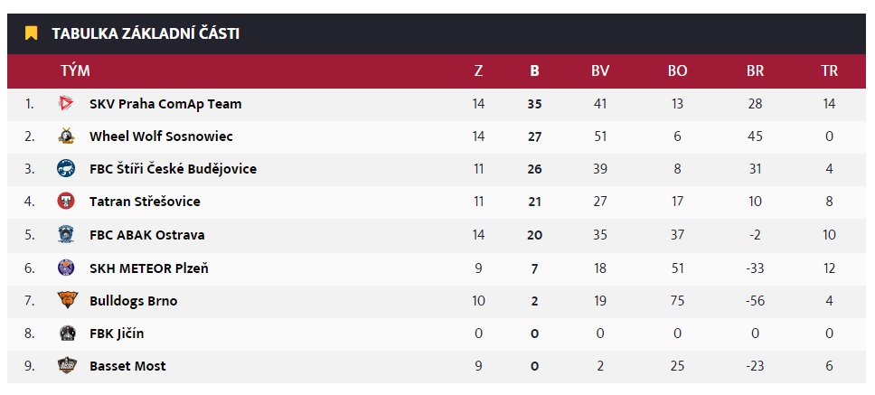875x395 pixels.
Task: Click the TÝM column header
Action: (75, 71)
